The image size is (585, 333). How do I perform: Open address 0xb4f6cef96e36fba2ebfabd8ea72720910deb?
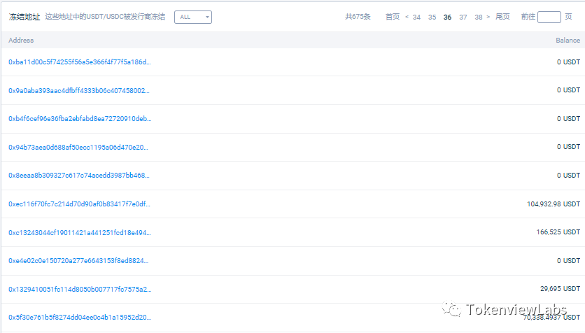pos(79,119)
